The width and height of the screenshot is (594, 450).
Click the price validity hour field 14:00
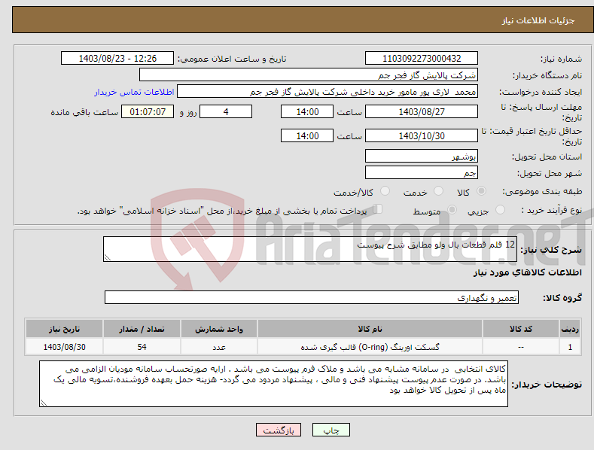coord(307,135)
